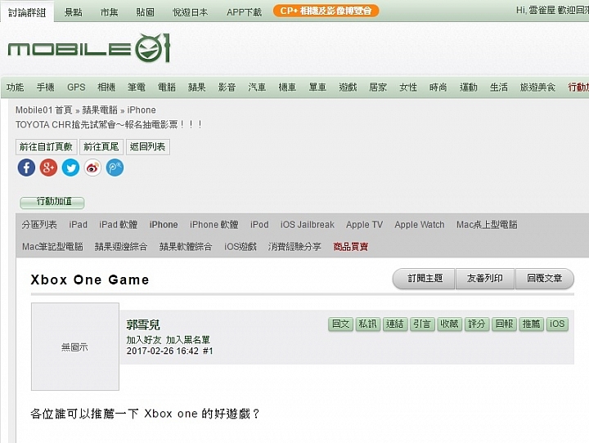Click 返回列表 button

point(147,147)
